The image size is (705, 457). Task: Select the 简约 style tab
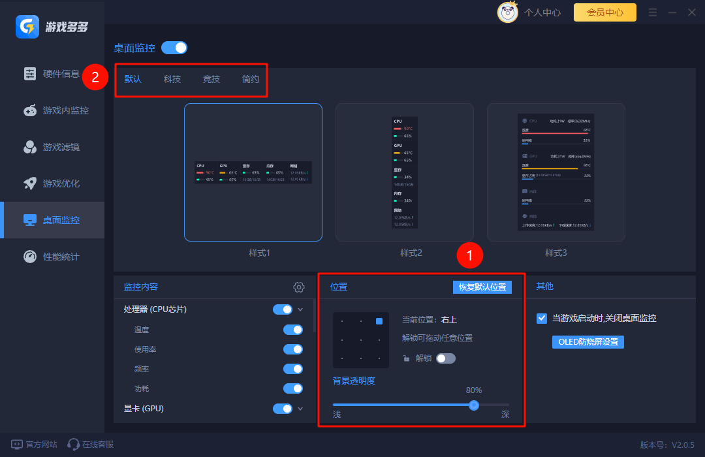[x=250, y=78]
